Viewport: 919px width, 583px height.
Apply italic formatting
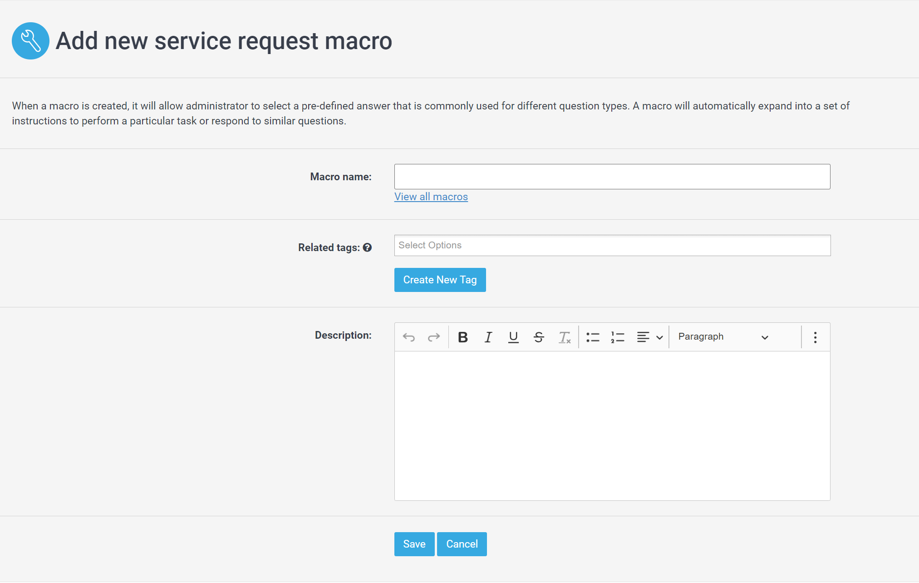(488, 337)
